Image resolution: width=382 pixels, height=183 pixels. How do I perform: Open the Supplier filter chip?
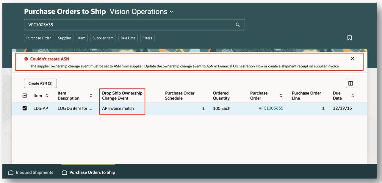tap(65, 38)
